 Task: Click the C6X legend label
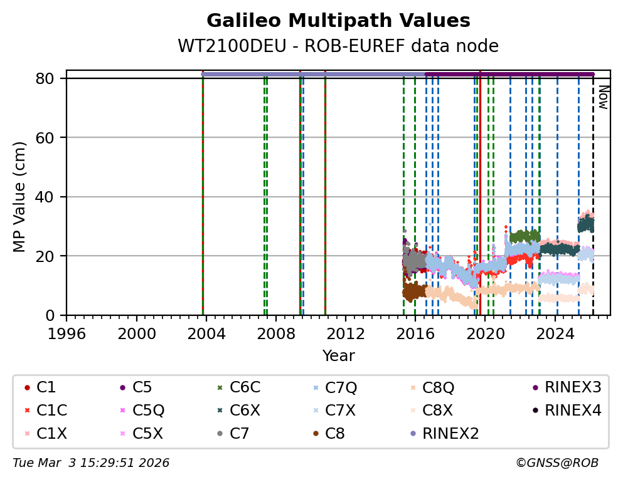pyautogui.click(x=245, y=411)
